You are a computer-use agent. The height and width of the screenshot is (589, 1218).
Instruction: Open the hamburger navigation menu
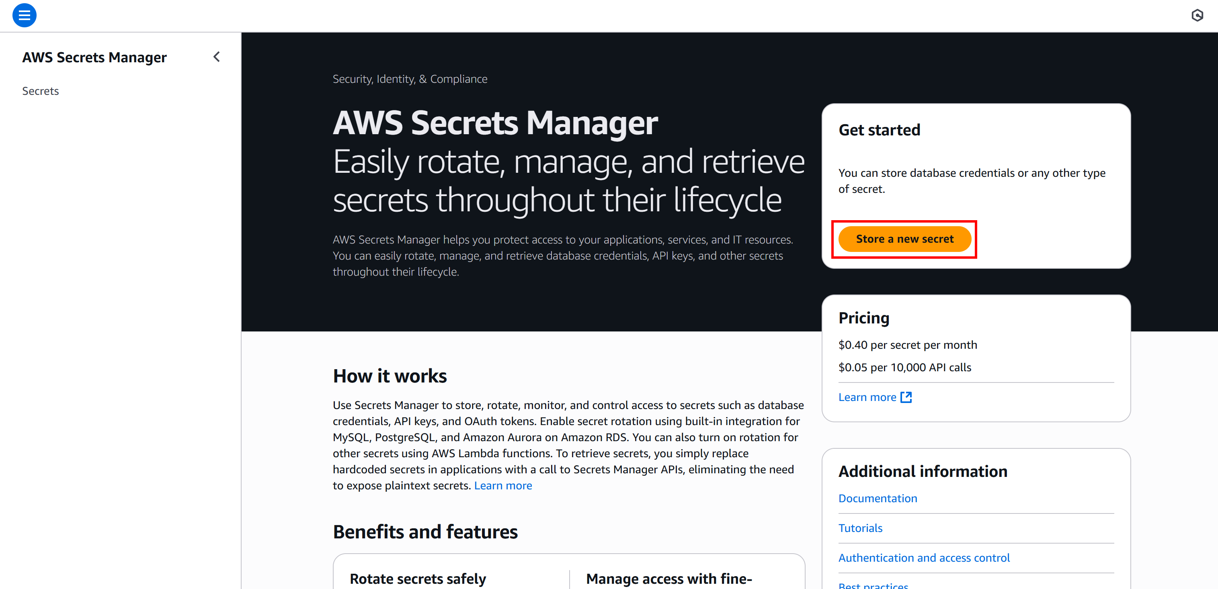coord(24,15)
